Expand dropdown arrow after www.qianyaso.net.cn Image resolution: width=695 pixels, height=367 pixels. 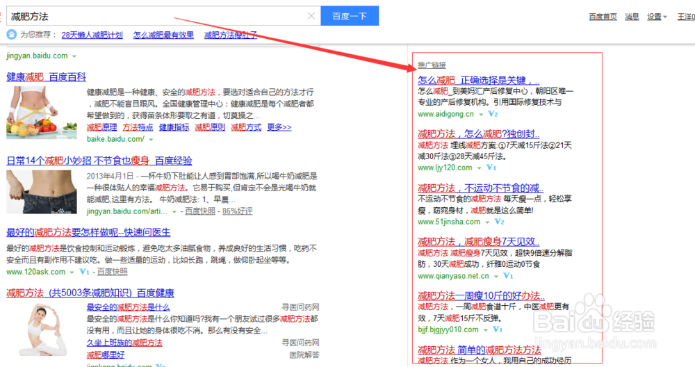[496, 276]
